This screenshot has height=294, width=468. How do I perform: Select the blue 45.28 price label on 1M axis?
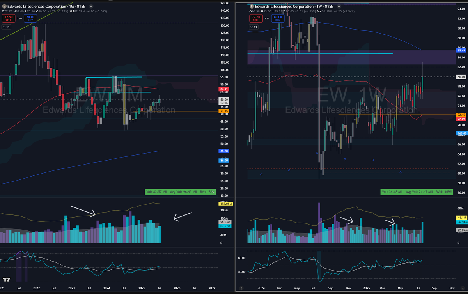(224, 151)
